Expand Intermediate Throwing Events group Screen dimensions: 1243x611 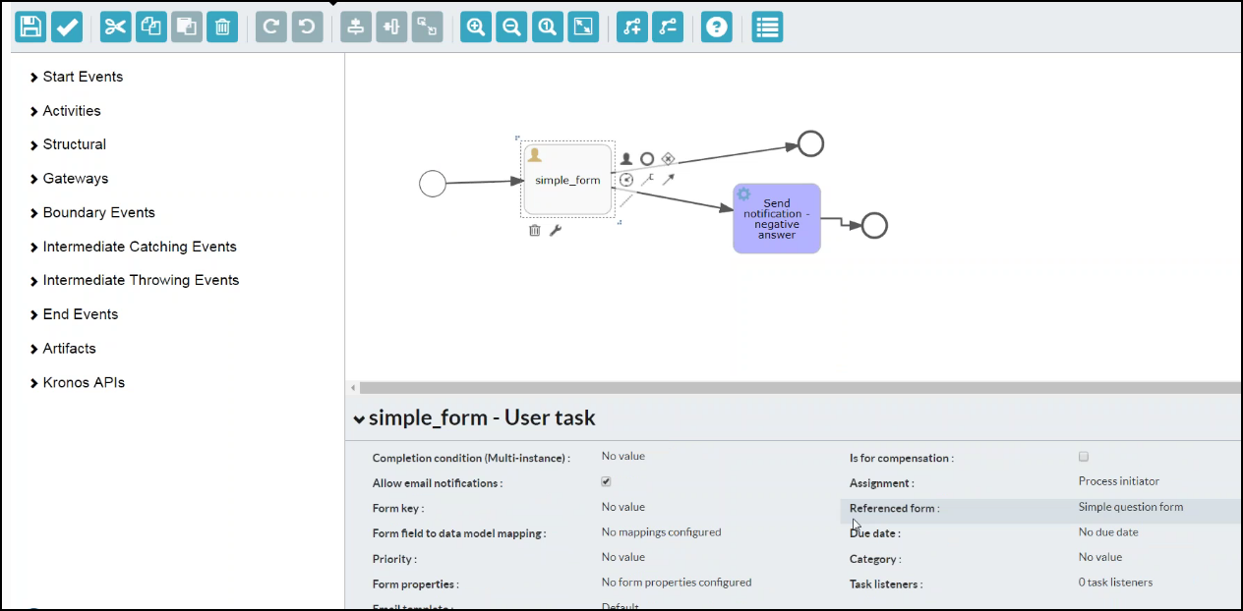coord(135,280)
